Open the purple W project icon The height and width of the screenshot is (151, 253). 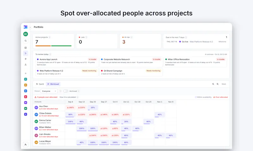point(26,102)
